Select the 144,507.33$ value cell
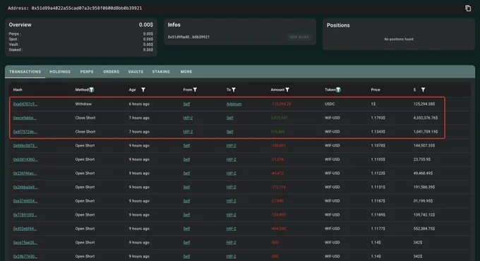Image resolution: width=480 pixels, height=261 pixels. coord(424,145)
